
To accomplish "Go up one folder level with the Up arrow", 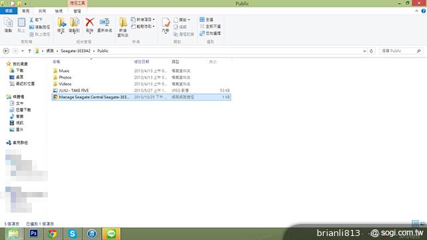I will tap(29, 51).
